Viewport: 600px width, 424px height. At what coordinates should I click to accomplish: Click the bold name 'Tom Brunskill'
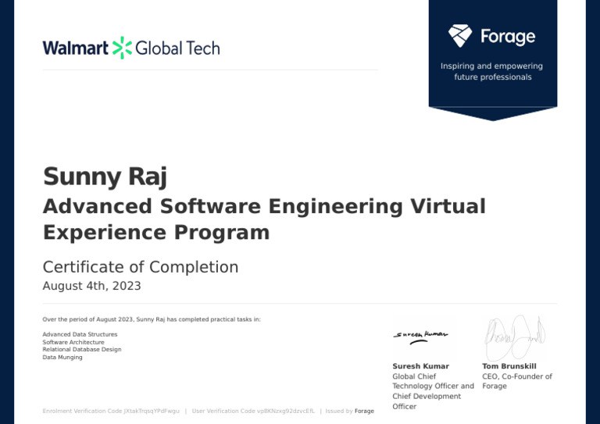click(509, 366)
